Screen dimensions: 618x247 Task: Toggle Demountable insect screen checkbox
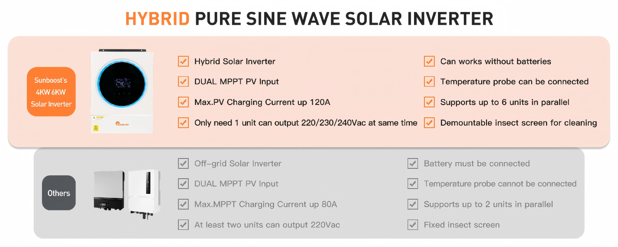(429, 123)
